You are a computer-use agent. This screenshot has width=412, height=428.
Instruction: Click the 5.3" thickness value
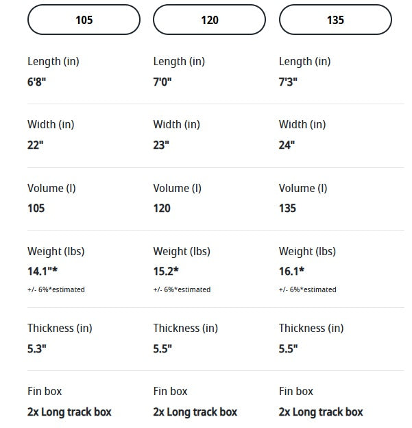(x=36, y=348)
